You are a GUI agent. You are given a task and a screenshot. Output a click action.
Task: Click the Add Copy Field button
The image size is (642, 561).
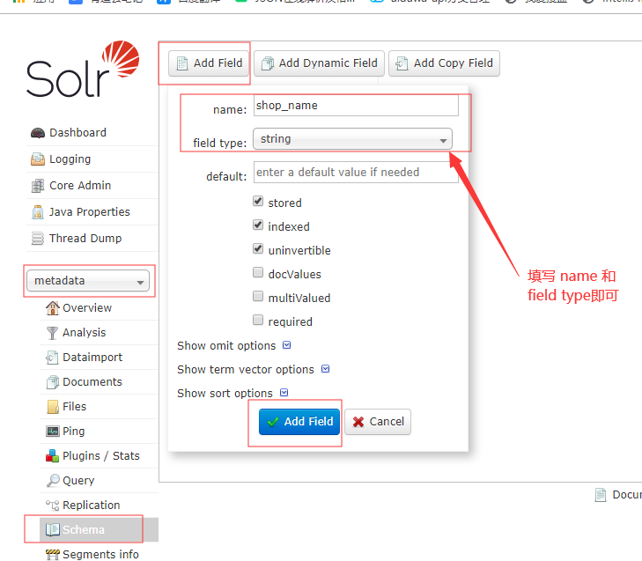click(445, 63)
